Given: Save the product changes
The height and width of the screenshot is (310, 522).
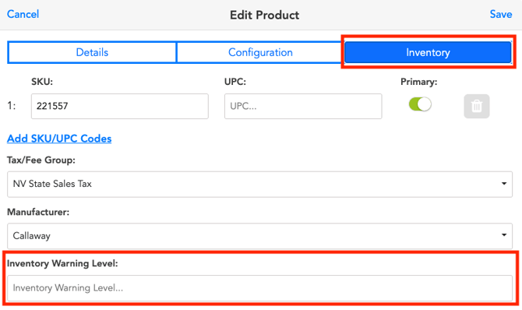Looking at the screenshot, I should click(501, 14).
